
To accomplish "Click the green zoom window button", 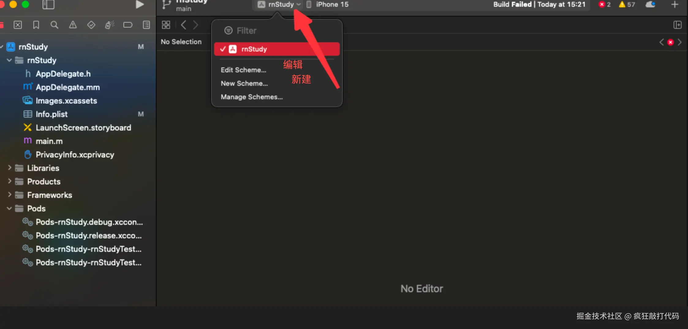I will [25, 4].
